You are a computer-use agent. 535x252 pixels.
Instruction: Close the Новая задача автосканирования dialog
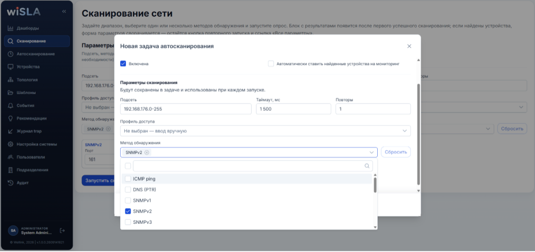409,46
